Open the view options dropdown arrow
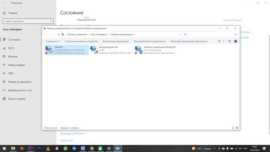This screenshot has height=152, width=270. (223, 41)
